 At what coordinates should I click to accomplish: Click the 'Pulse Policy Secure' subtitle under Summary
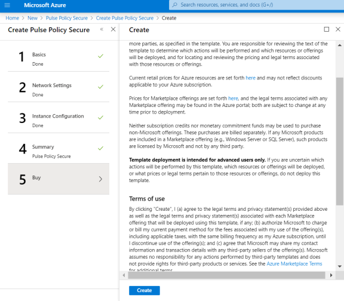pos(51,156)
